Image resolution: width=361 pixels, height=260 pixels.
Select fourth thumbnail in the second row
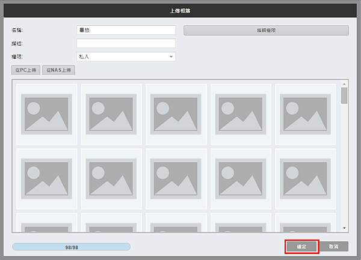241,179
